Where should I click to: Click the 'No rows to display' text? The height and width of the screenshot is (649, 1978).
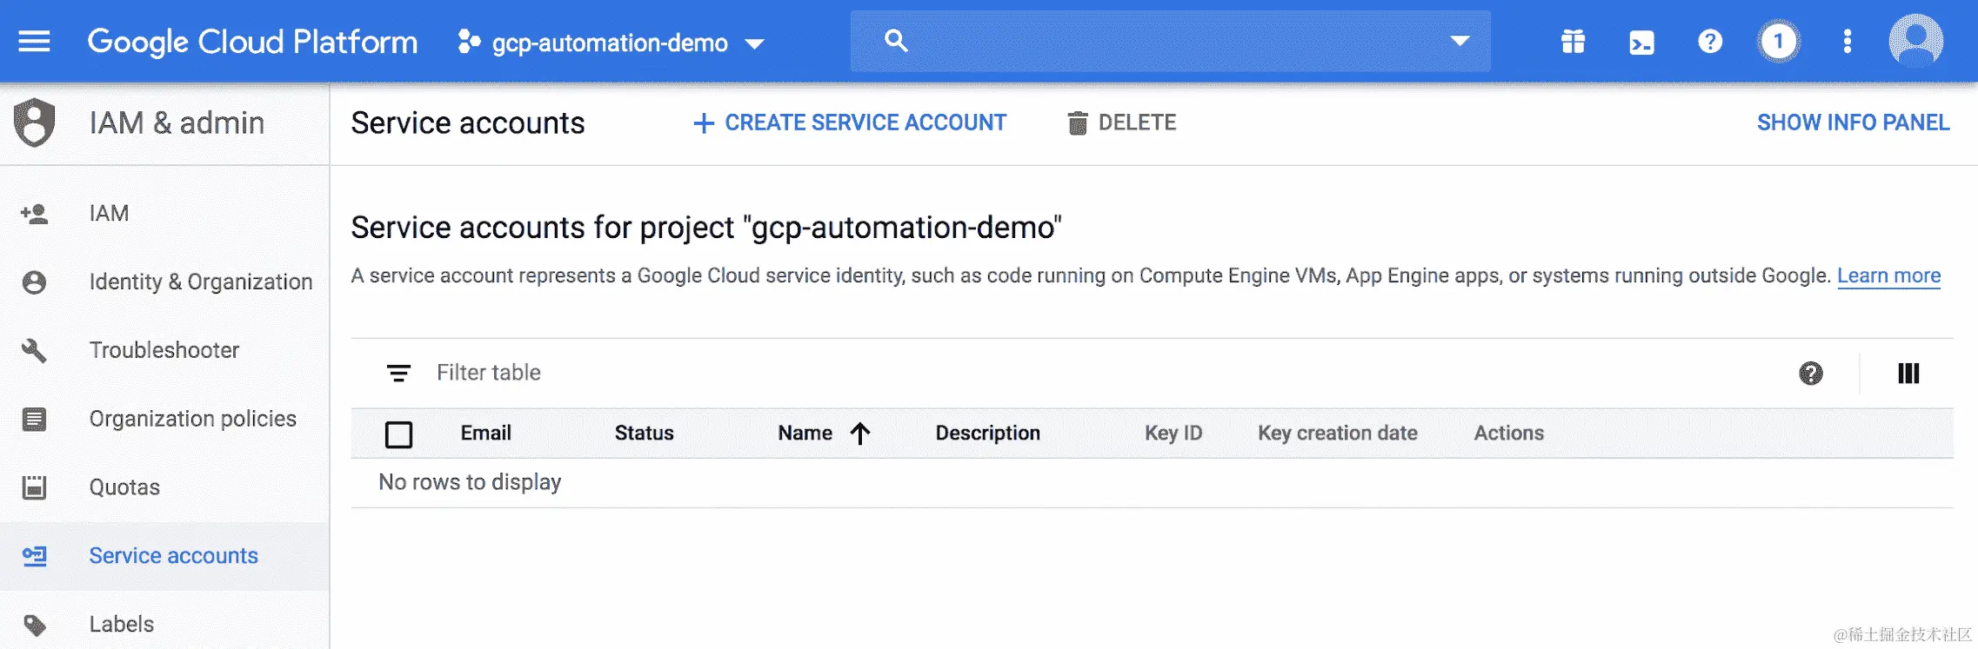pyautogui.click(x=470, y=482)
